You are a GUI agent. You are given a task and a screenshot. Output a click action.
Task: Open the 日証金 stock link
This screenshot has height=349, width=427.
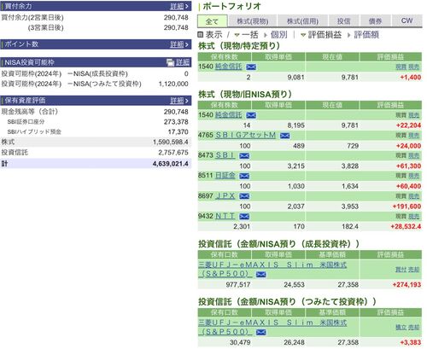(x=225, y=176)
